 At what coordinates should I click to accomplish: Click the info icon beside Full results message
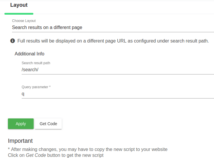tap(13, 41)
